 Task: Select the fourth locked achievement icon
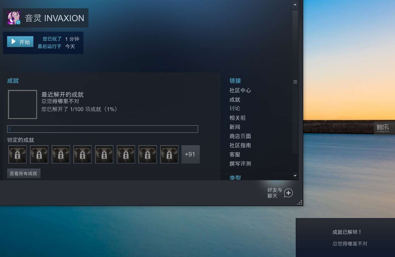[82, 154]
